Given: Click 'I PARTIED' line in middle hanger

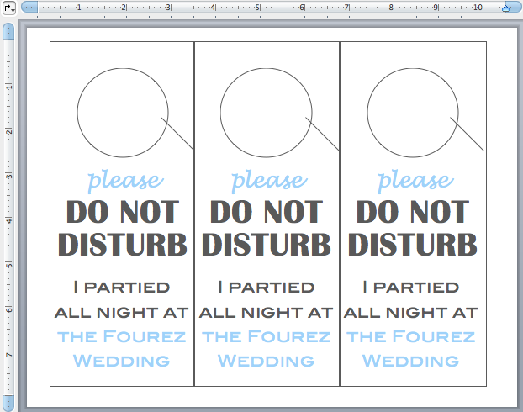Looking at the screenshot, I should 267,288.
